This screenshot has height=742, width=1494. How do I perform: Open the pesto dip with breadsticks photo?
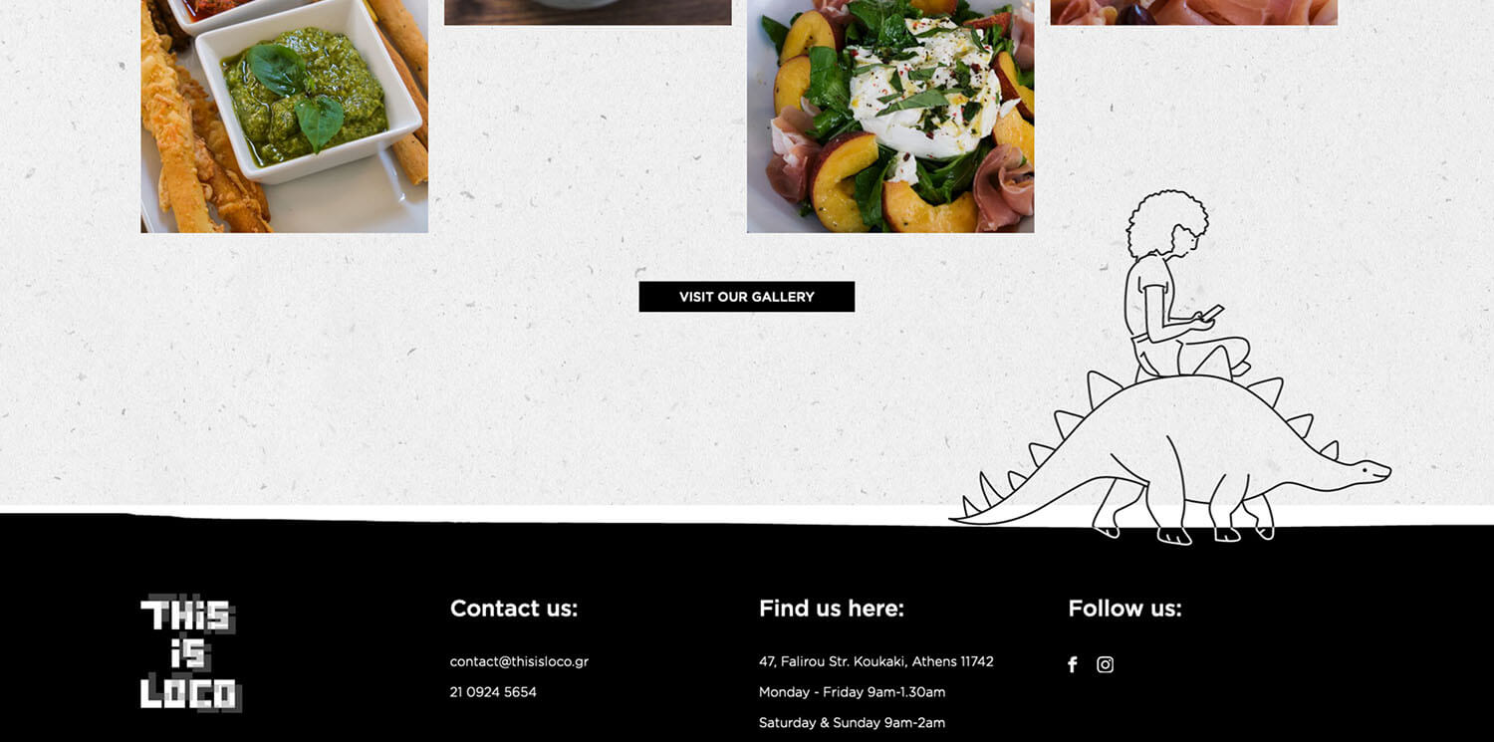[x=285, y=117]
